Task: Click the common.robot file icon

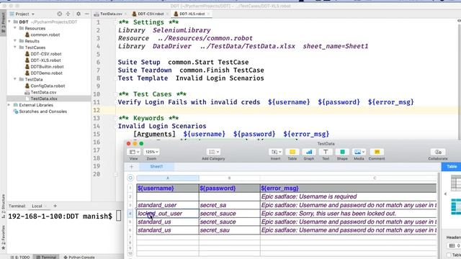Action: pyautogui.click(x=27, y=35)
